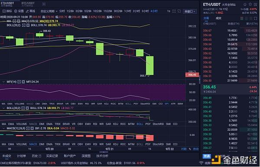Select 1分钟 interval

click(70, 11)
